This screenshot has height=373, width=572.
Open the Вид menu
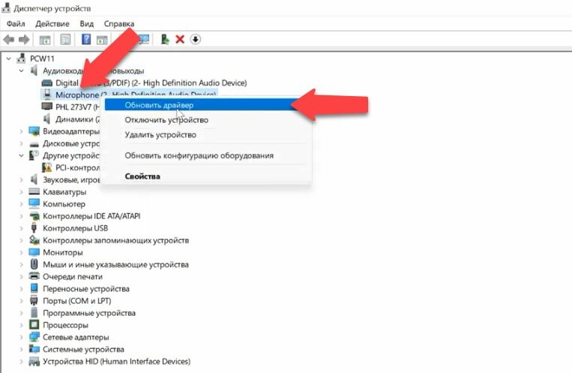87,24
